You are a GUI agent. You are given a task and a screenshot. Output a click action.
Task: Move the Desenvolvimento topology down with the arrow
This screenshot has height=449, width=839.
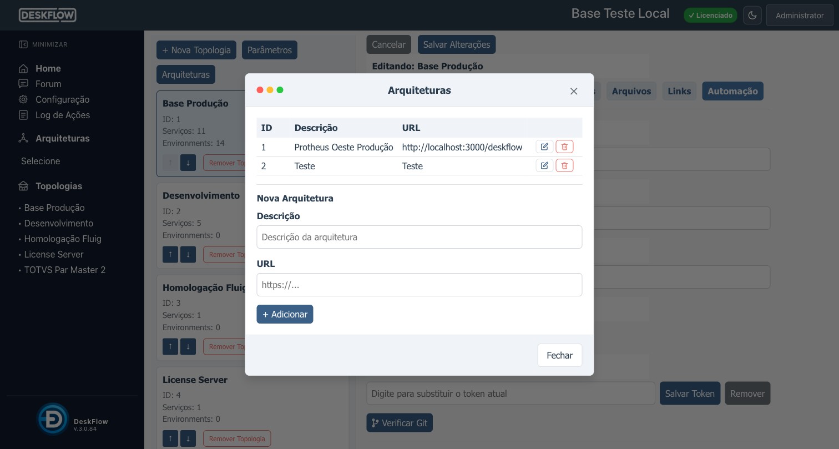pos(188,255)
